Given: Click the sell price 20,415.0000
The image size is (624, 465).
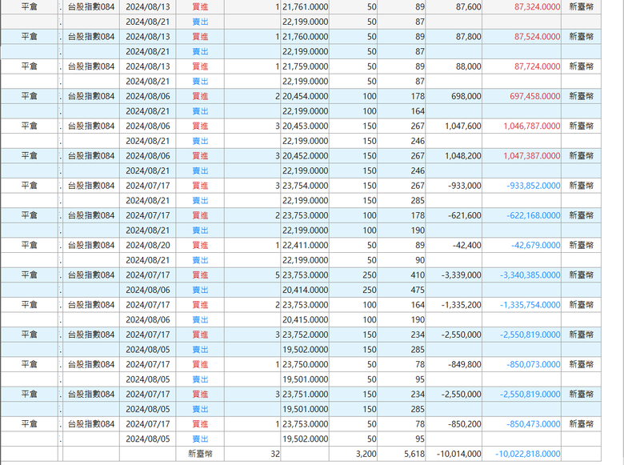Looking at the screenshot, I should (x=306, y=320).
